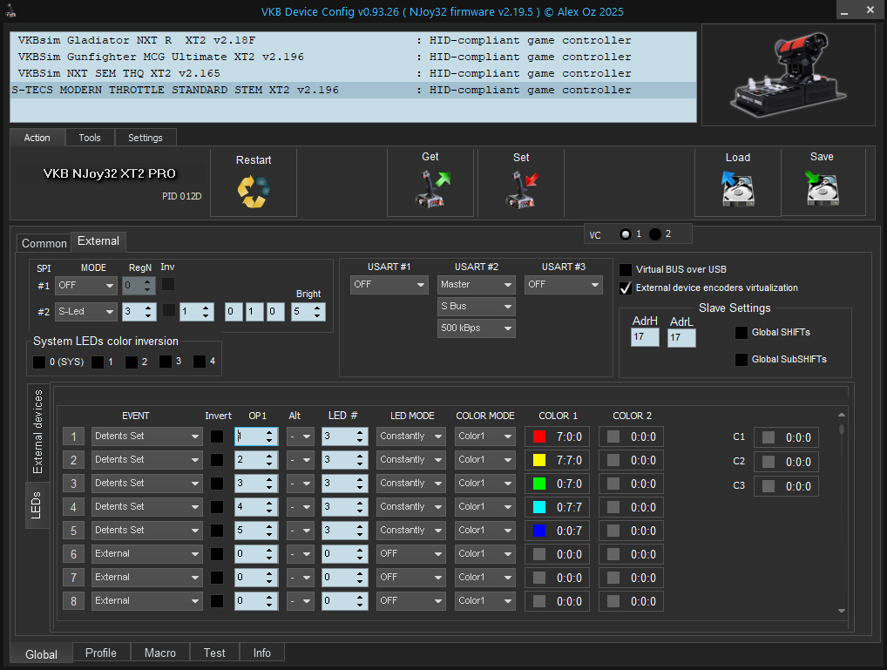Viewport: 887px width, 670px height.
Task: Select VKBSim Gunfighter MCG Ultimate device
Action: tap(353, 57)
